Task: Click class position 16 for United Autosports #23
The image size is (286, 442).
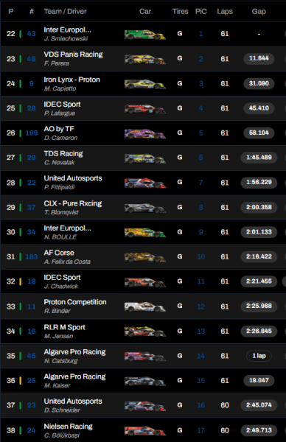Action: point(200,405)
